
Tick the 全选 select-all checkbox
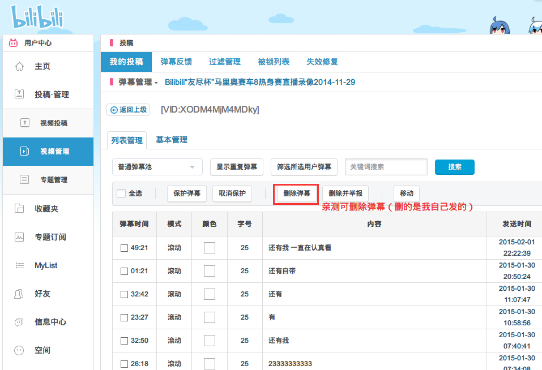pos(121,193)
